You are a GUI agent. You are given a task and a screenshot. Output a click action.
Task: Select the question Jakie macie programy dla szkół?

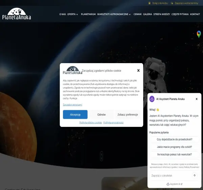pos(174,147)
